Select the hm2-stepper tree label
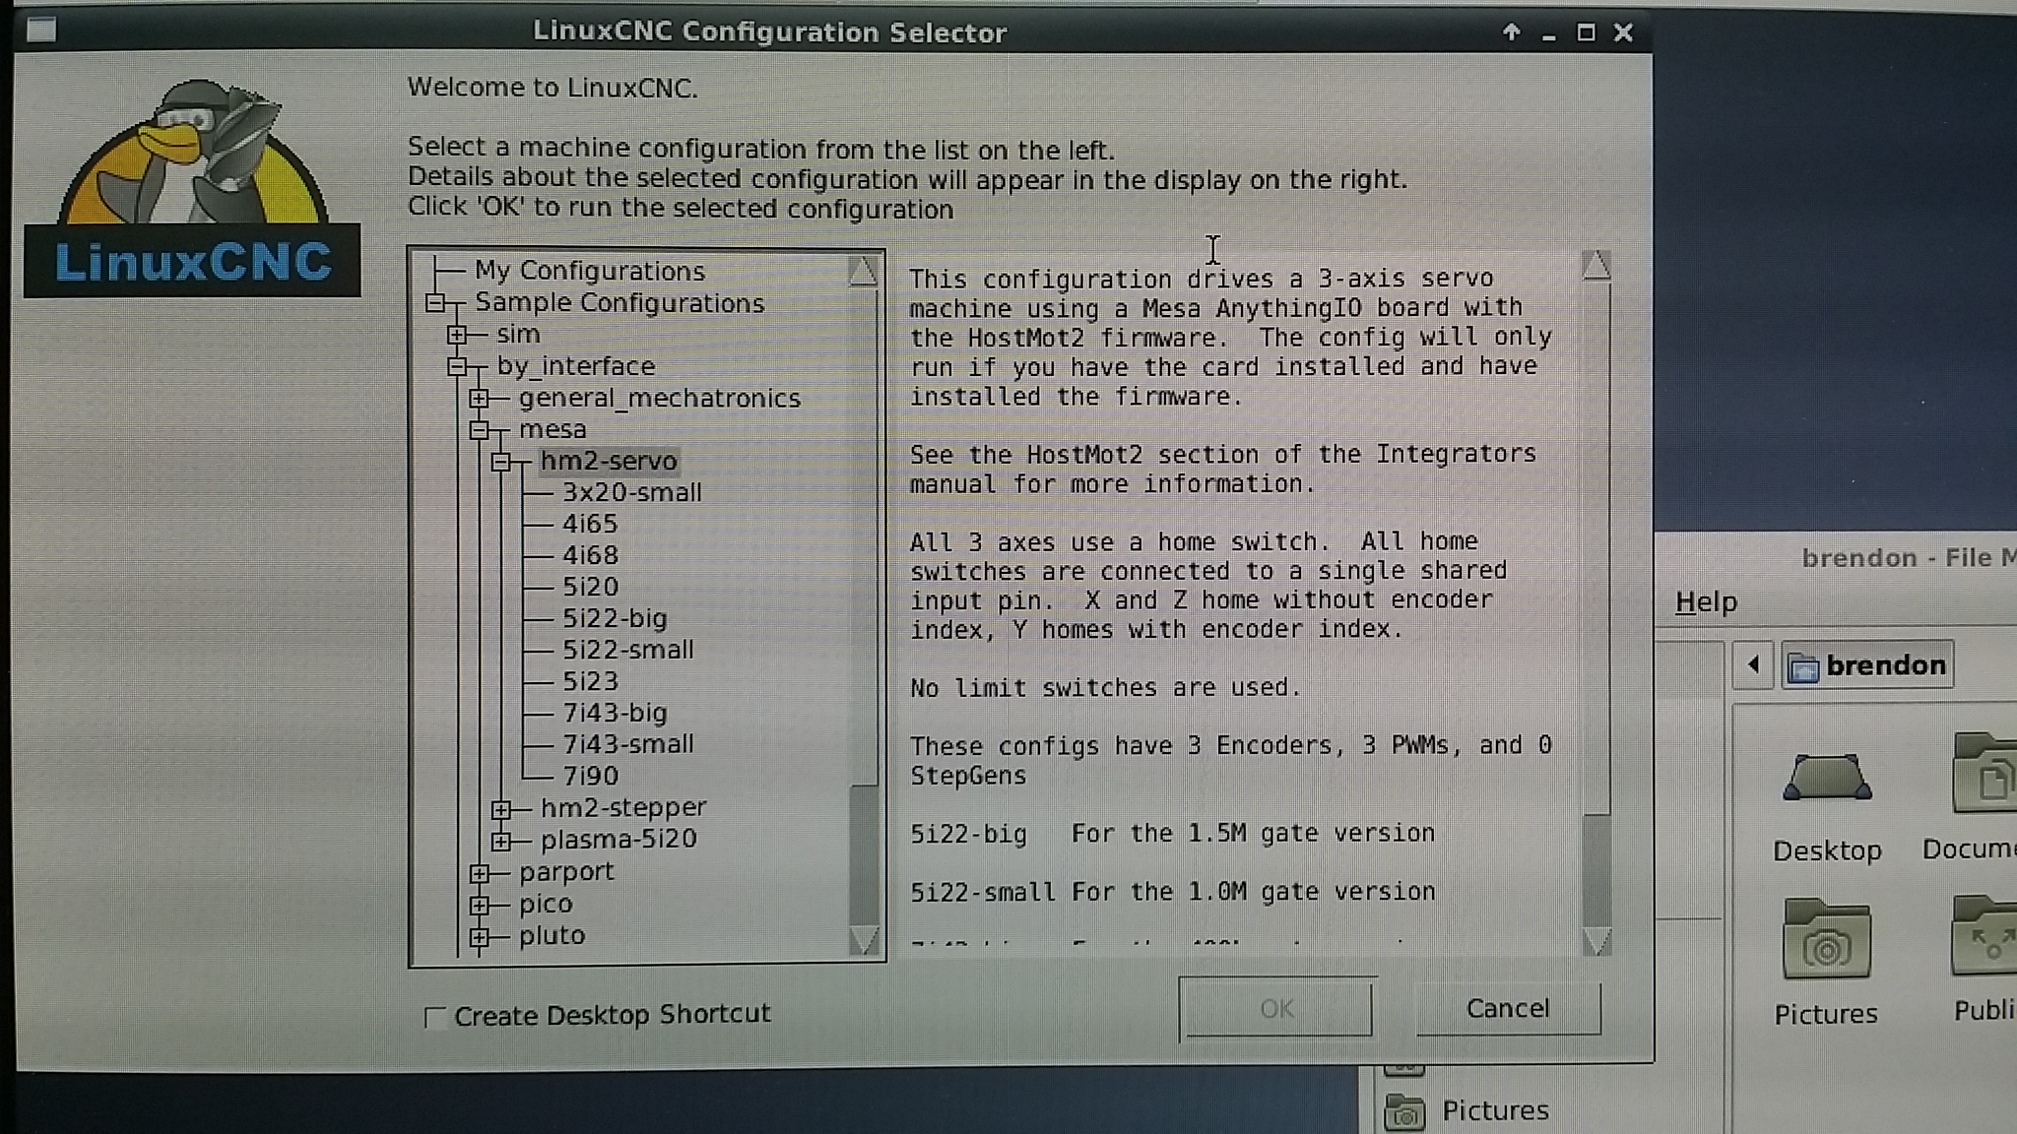Image resolution: width=2017 pixels, height=1134 pixels. click(623, 808)
